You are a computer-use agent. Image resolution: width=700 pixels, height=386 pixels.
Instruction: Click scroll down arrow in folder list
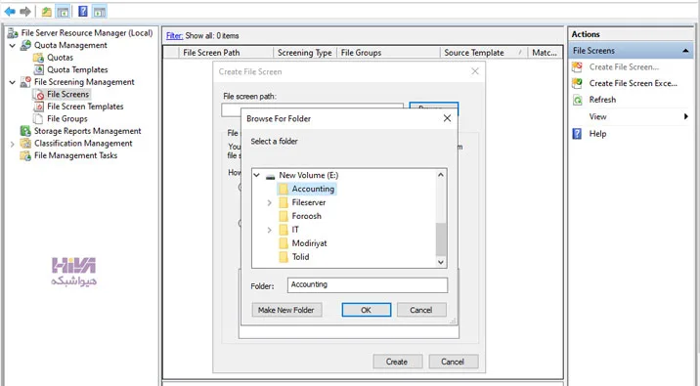pyautogui.click(x=441, y=263)
